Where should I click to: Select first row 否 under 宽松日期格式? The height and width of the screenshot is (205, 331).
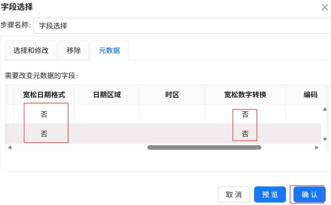44,114
